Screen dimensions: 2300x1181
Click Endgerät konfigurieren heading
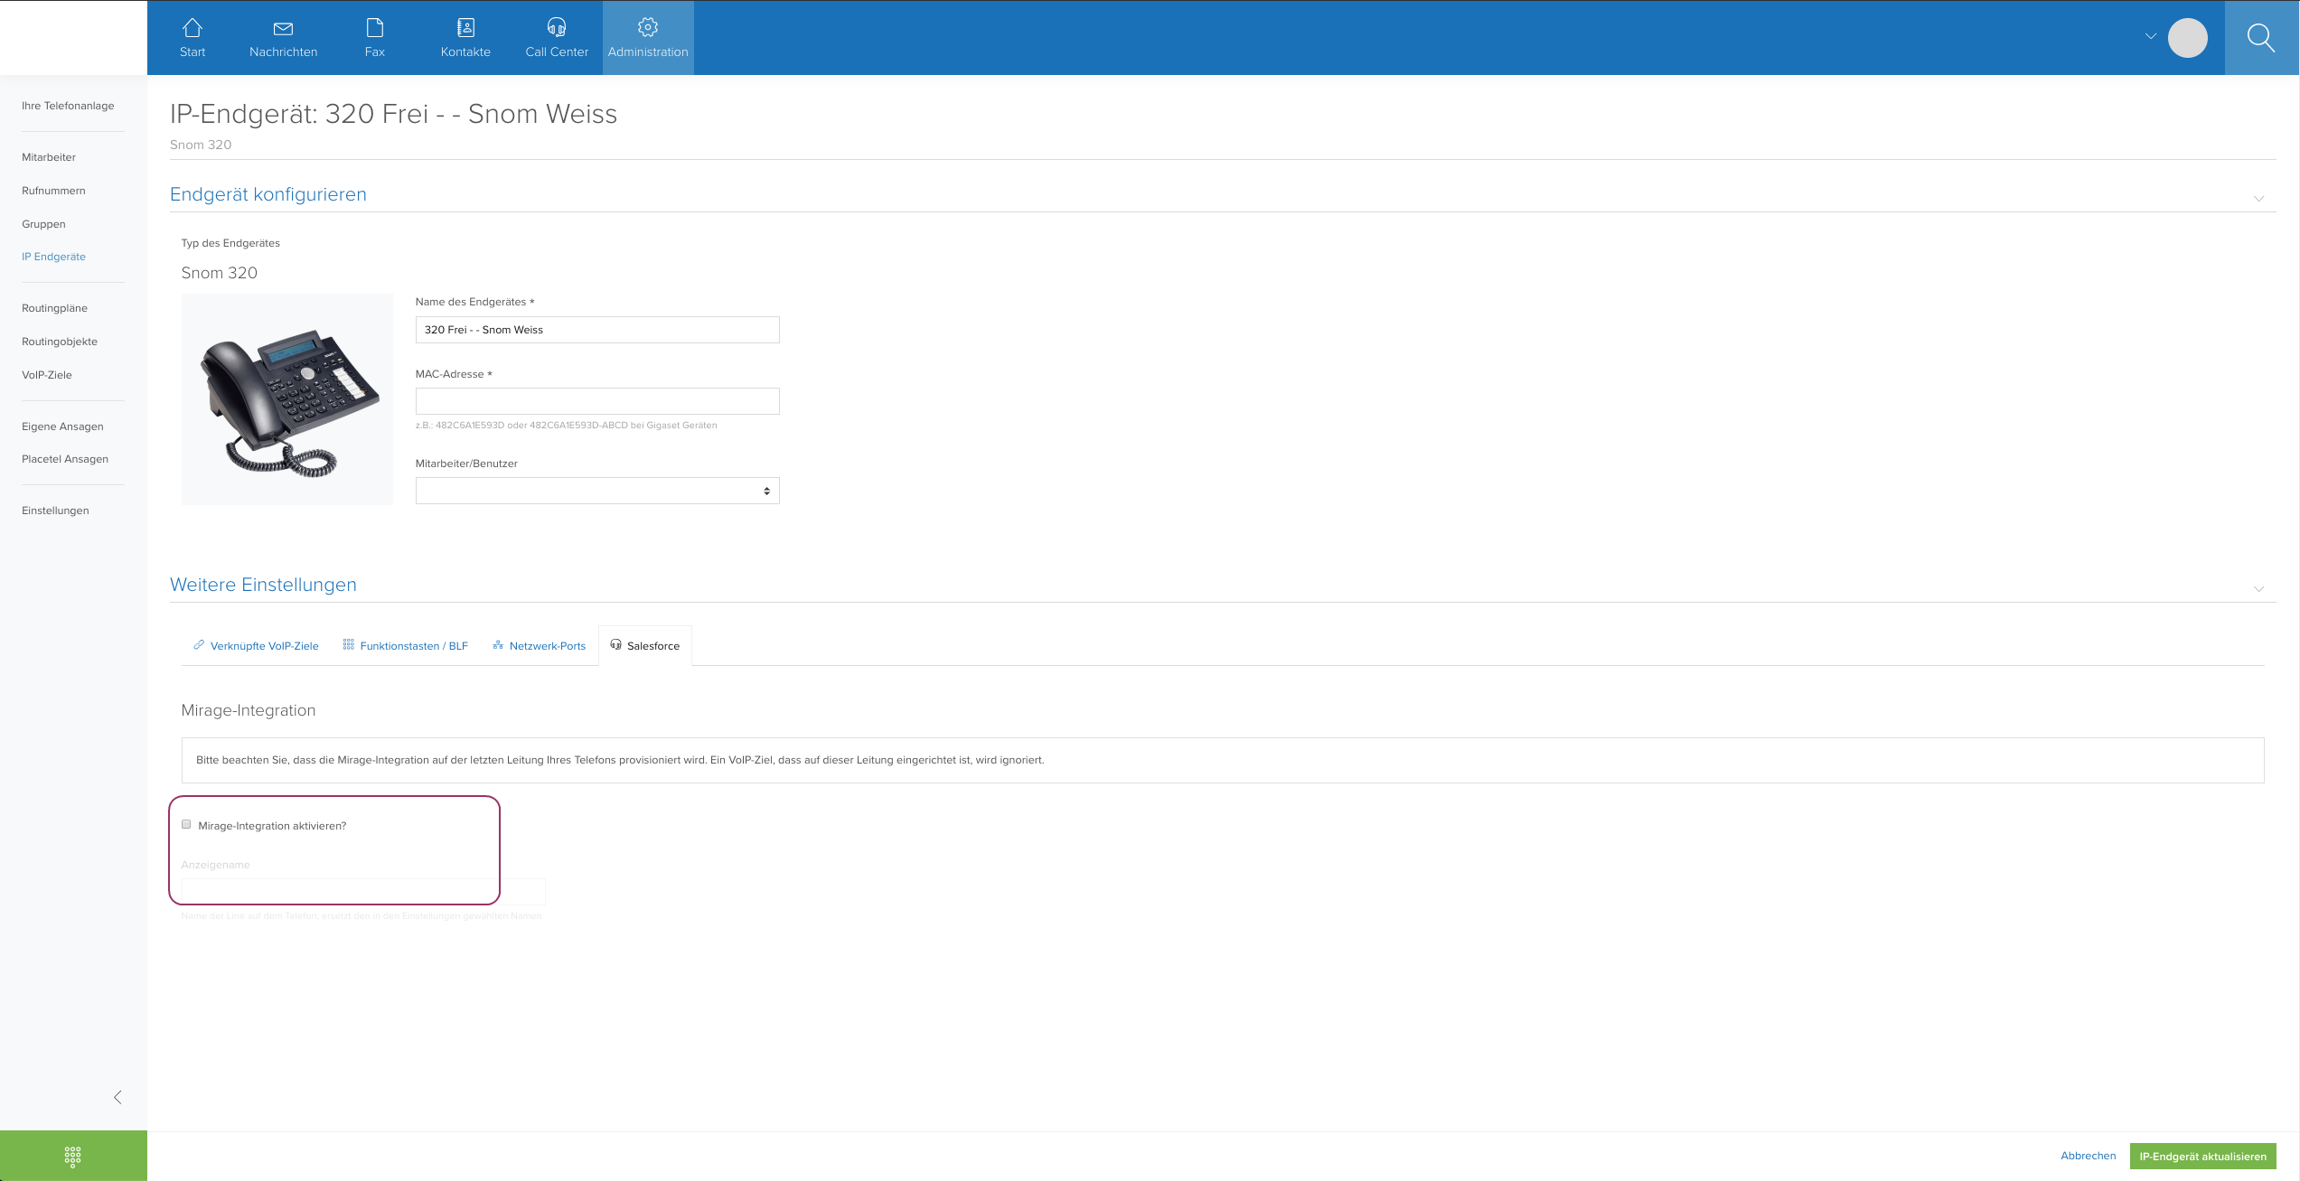click(x=268, y=194)
